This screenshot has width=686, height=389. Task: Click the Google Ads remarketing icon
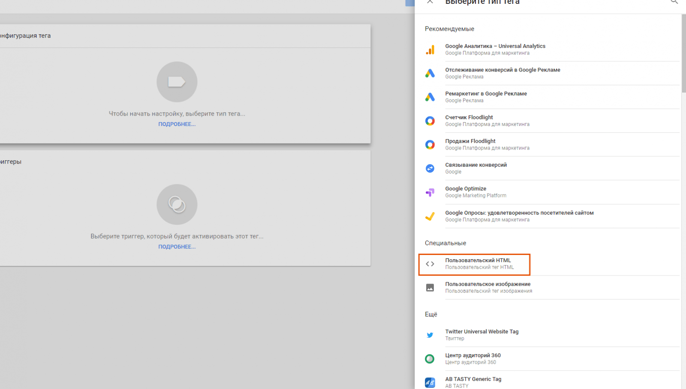430,97
